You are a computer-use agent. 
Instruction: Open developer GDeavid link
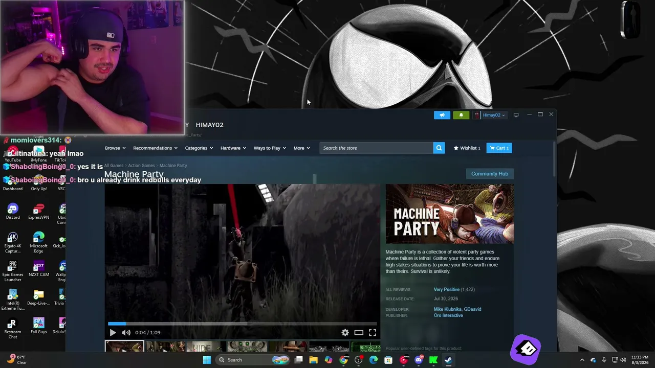point(472,309)
